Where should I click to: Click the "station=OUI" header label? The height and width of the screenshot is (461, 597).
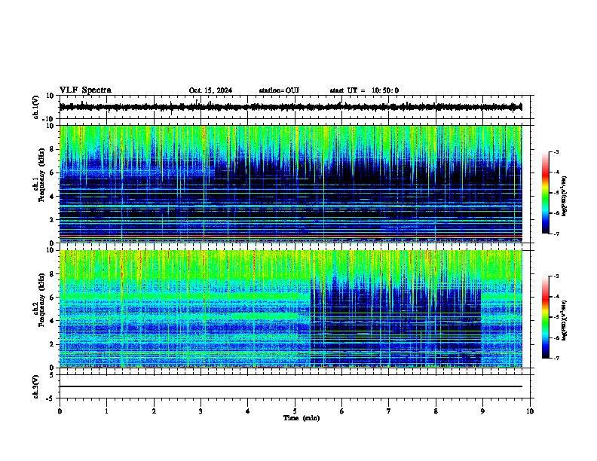(279, 90)
